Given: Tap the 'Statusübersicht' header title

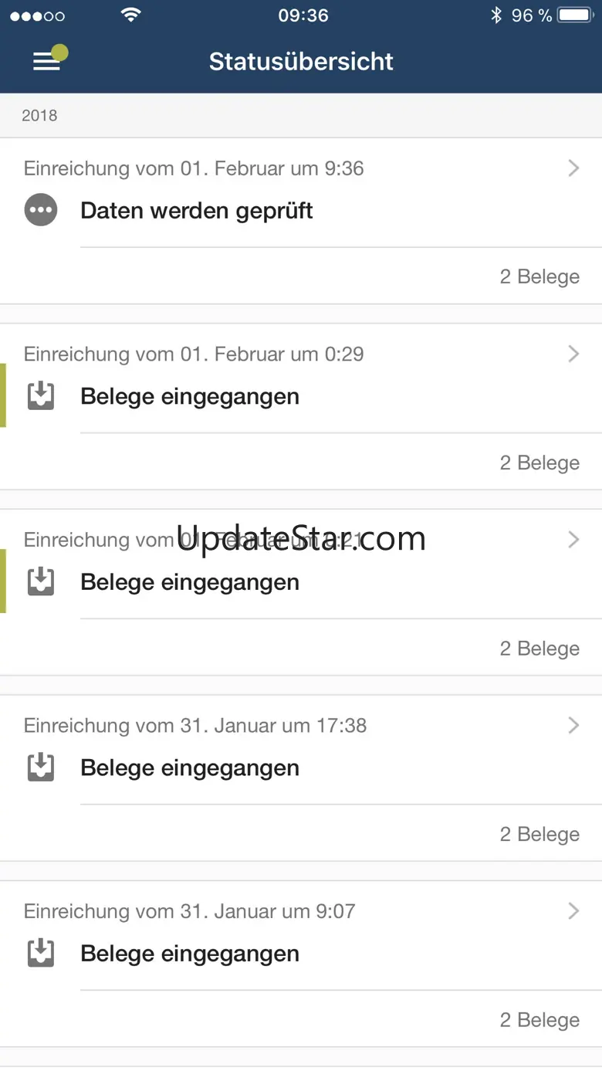Looking at the screenshot, I should pos(301,62).
